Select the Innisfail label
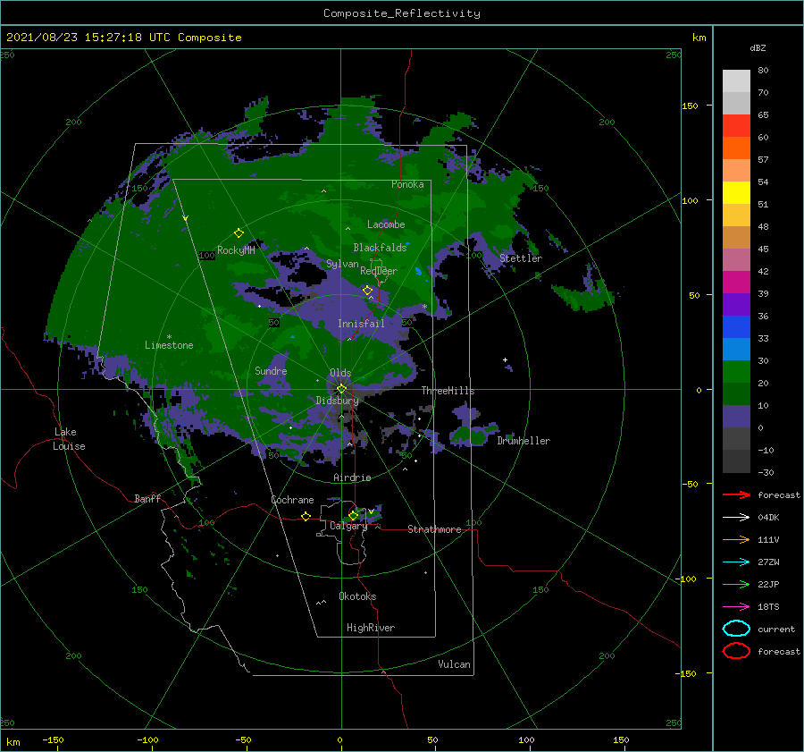 click(x=361, y=324)
